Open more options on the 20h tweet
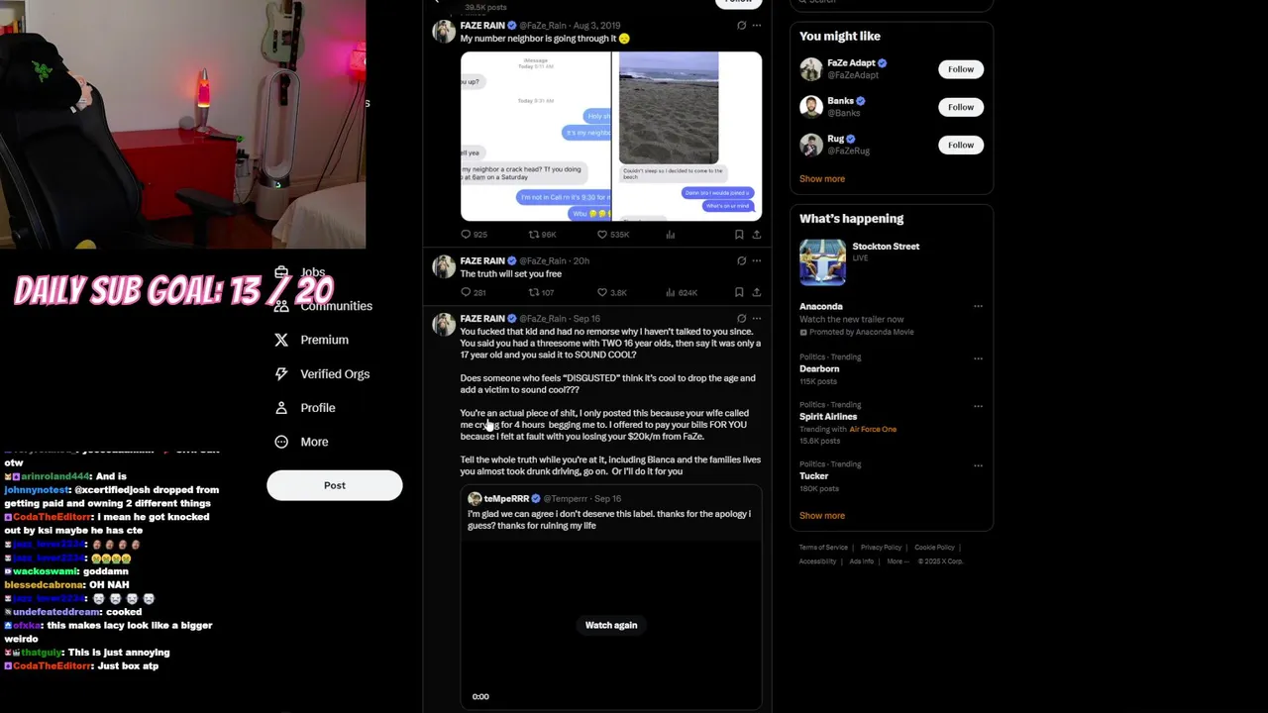1268x713 pixels. coord(757,261)
